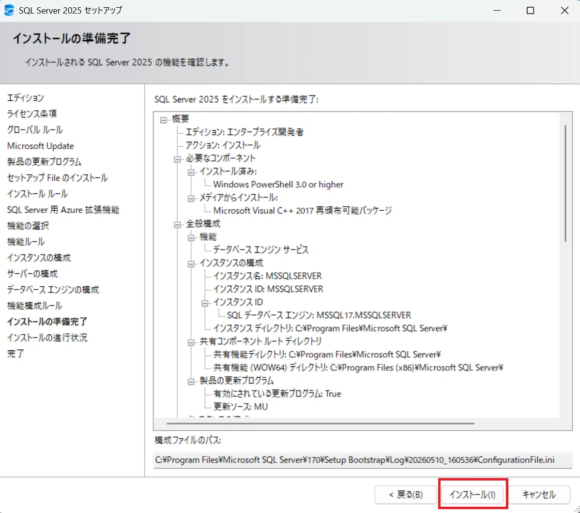Collapse the インストール済み: node
580x513 pixels.
click(191, 172)
